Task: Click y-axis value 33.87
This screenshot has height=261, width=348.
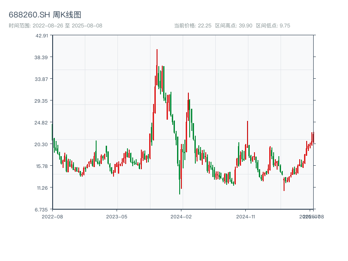Action: 41,79
